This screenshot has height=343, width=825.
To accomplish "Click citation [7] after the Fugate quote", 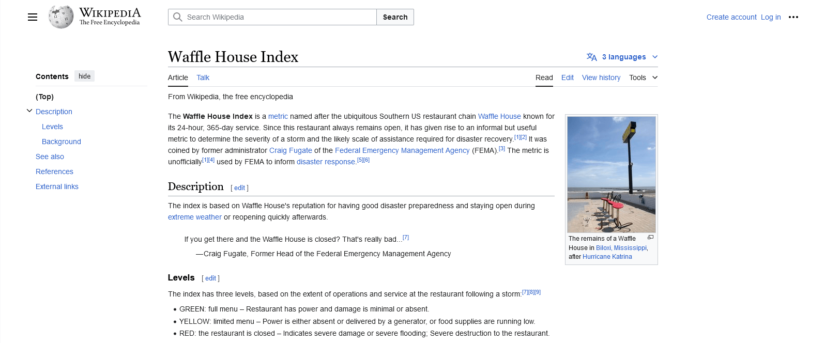I will point(406,238).
